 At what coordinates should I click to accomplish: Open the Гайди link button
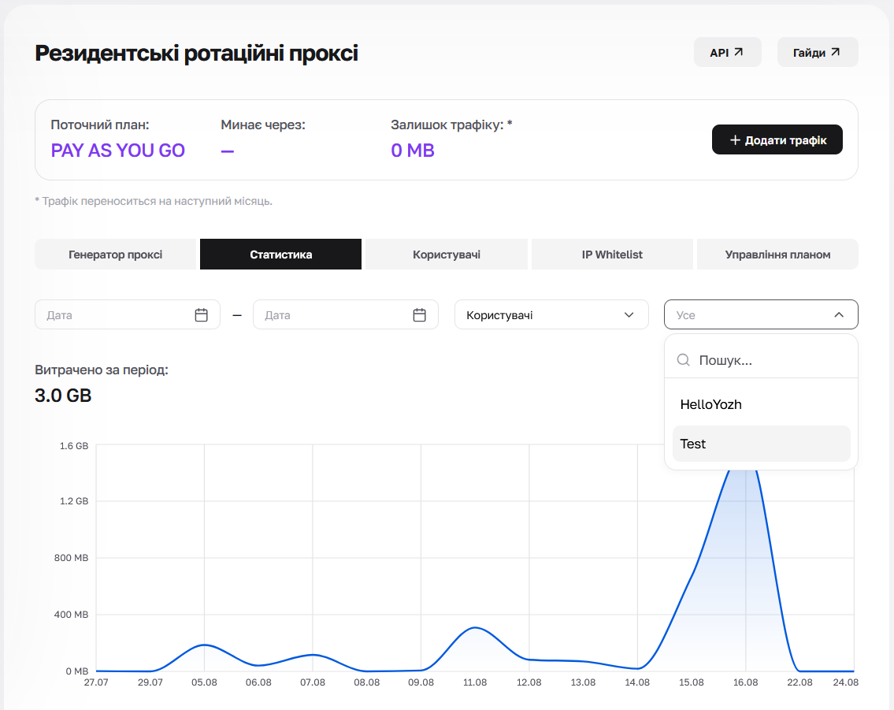coord(818,52)
